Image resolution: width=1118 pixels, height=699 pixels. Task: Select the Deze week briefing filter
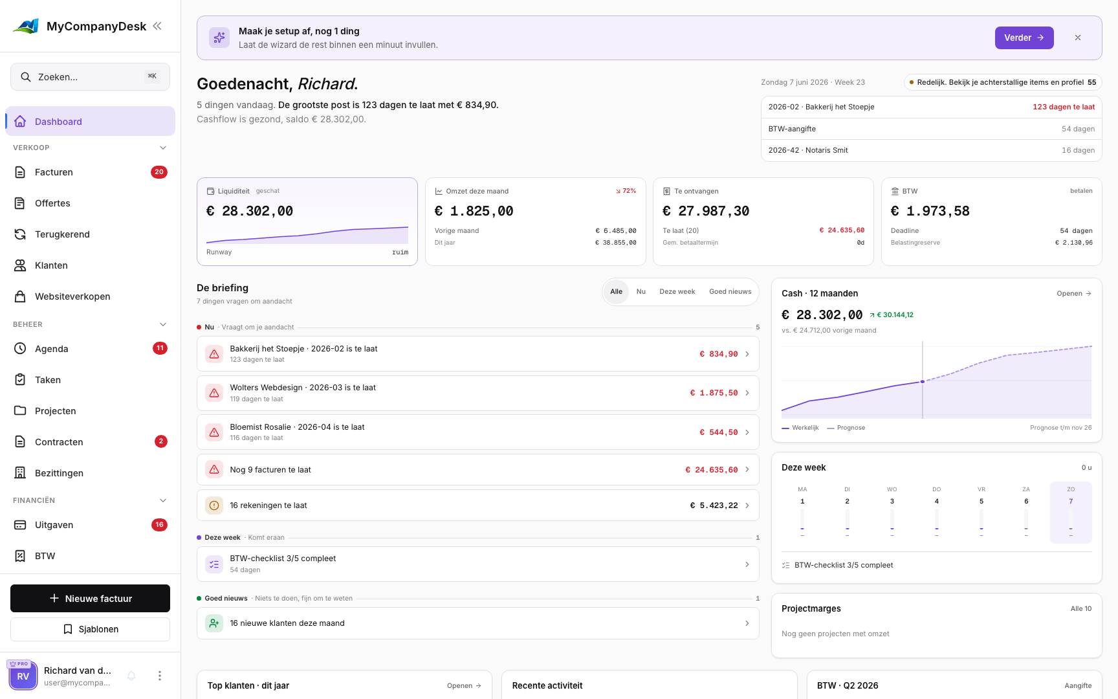point(677,292)
